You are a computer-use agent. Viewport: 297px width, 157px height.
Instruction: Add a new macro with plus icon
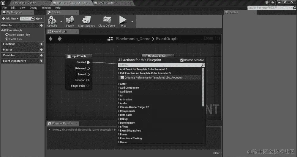[x=41, y=50]
